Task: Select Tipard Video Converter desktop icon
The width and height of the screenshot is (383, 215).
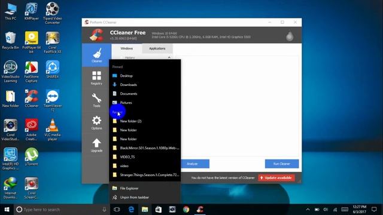Action: pyautogui.click(x=52, y=13)
